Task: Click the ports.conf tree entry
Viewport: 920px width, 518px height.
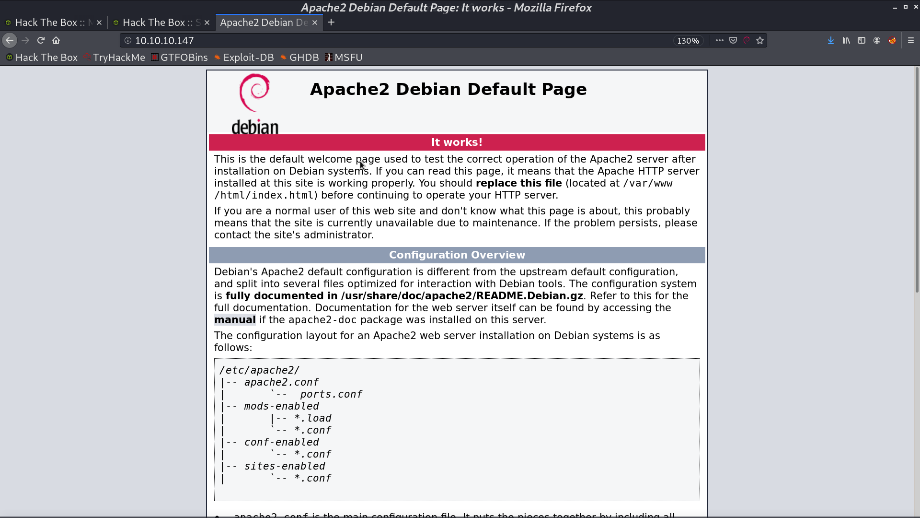Action: click(331, 394)
